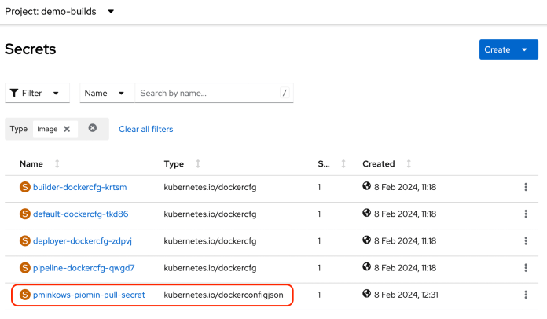Open kebab menu for deployer-dockercfg-zdpvj
Image resolution: width=547 pixels, height=319 pixels.
click(x=526, y=241)
